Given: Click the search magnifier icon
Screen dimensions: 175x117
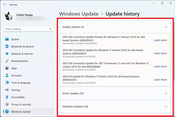Looking at the screenshot, I should tap(51, 29).
